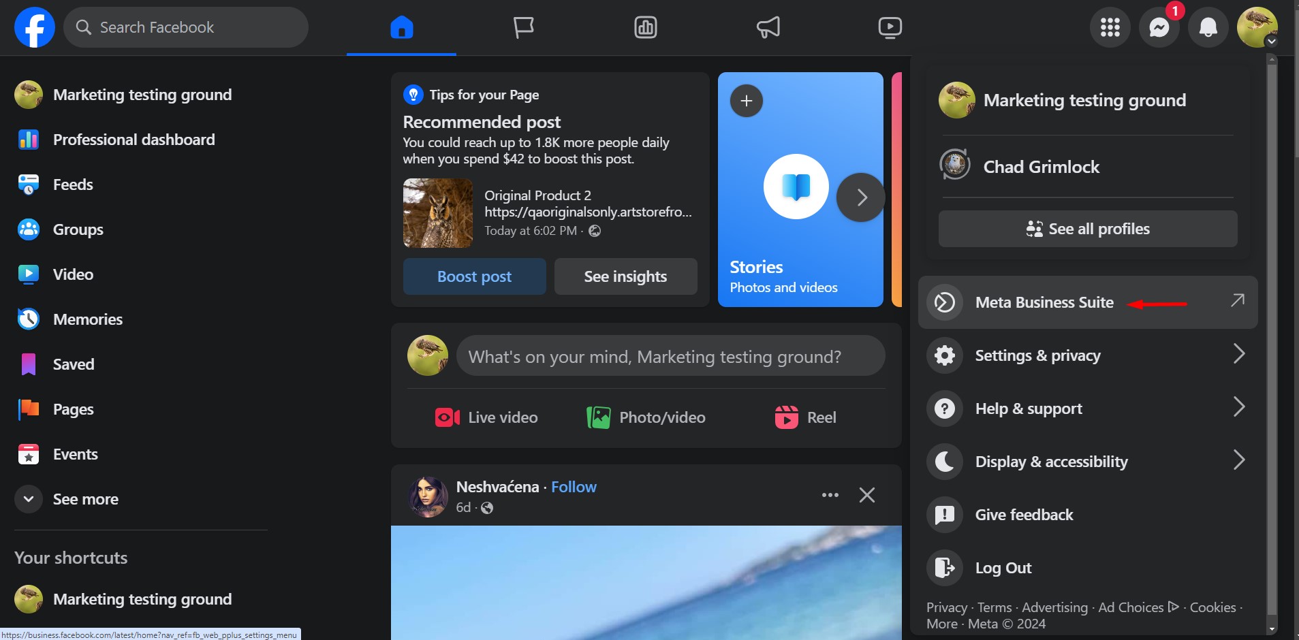Open the Privacy footer link

click(947, 607)
